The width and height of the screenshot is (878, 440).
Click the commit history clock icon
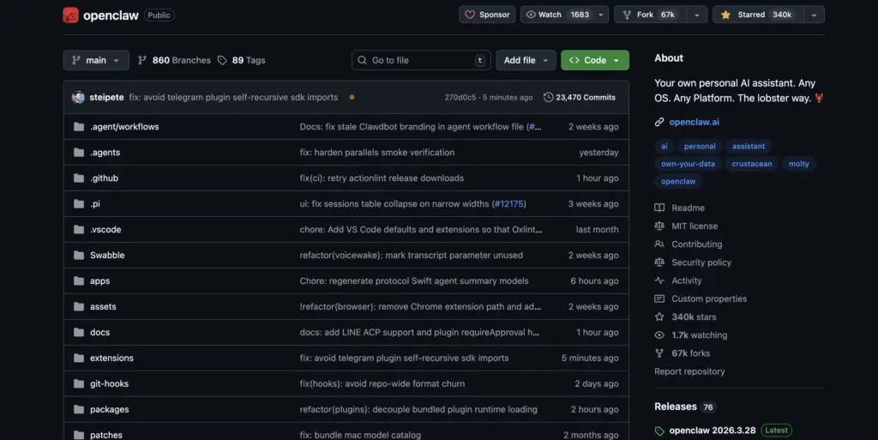click(x=548, y=98)
